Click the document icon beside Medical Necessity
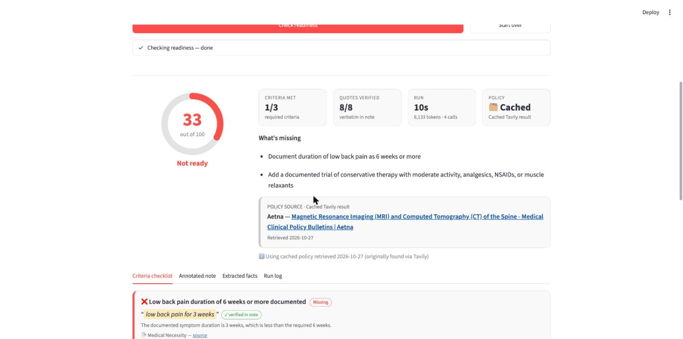Viewport: 683px width, 339px height. pyautogui.click(x=144, y=335)
